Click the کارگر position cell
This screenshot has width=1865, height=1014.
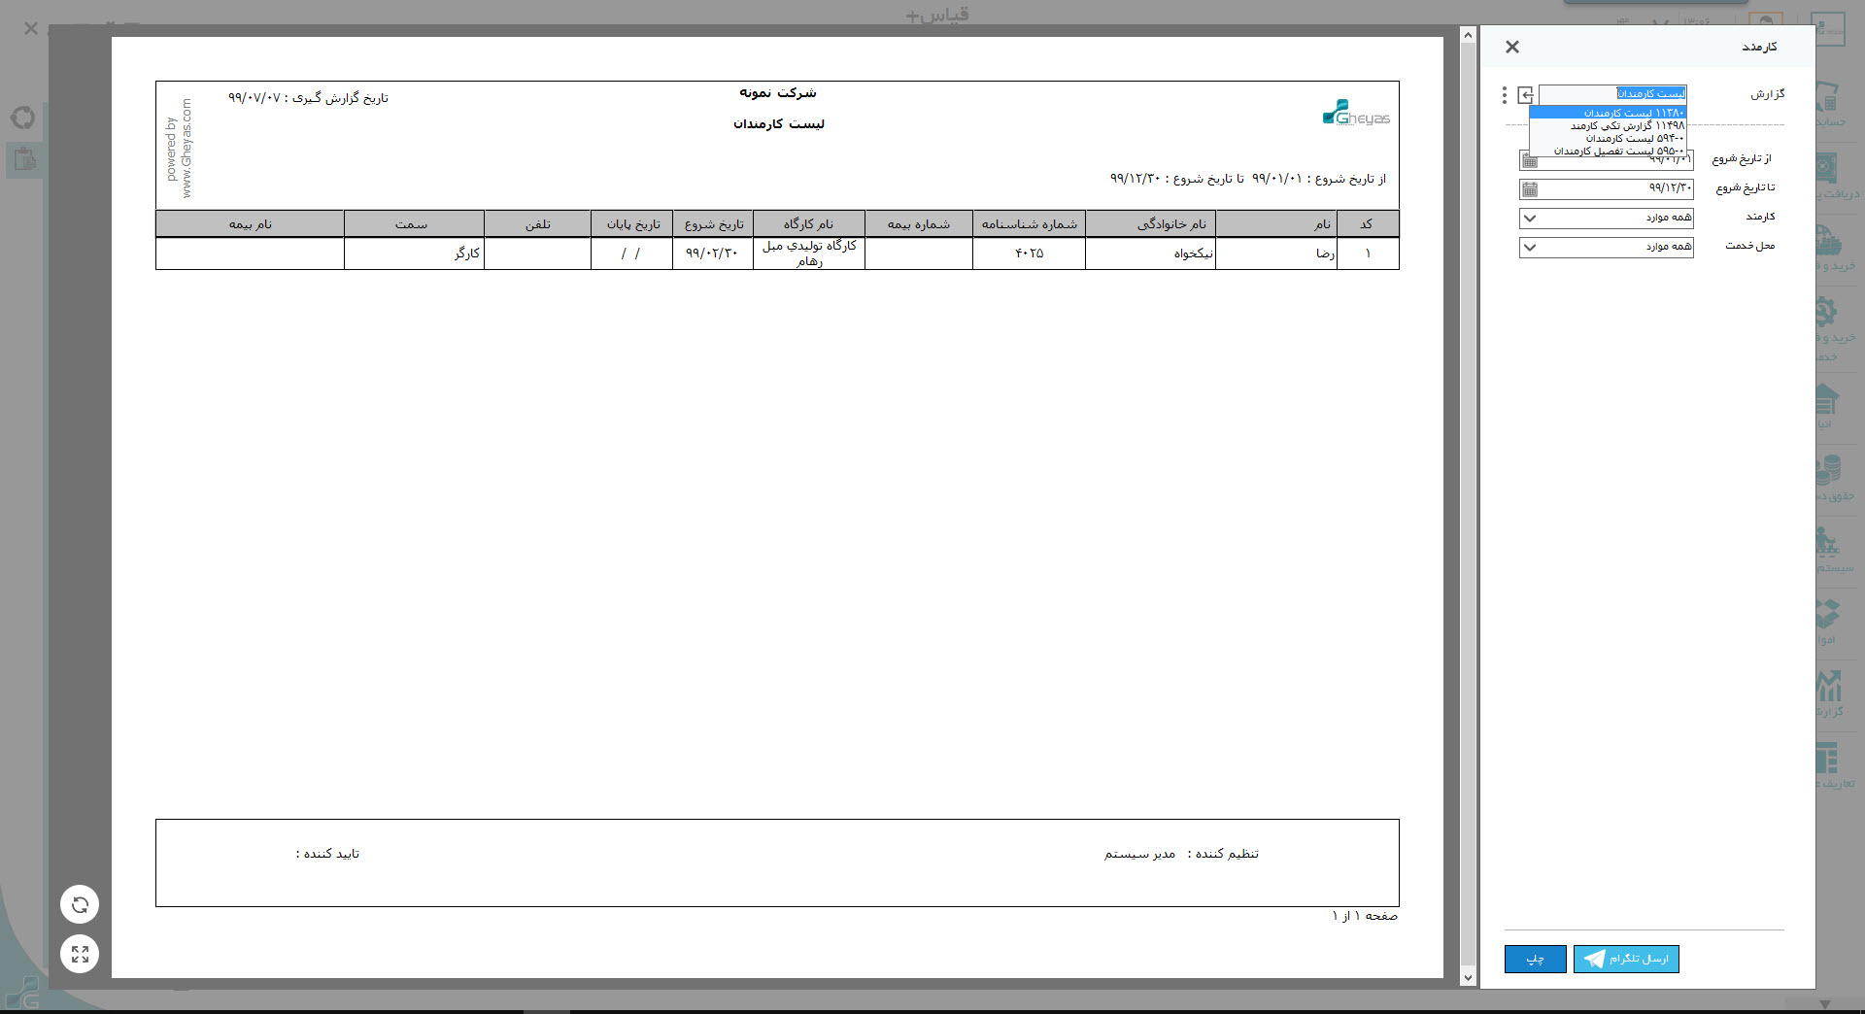pyautogui.click(x=414, y=253)
